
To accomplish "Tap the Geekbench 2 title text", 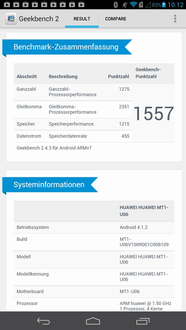I will [39, 19].
